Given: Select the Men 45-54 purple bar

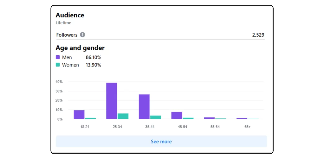Looking at the screenshot, I should (177, 115).
